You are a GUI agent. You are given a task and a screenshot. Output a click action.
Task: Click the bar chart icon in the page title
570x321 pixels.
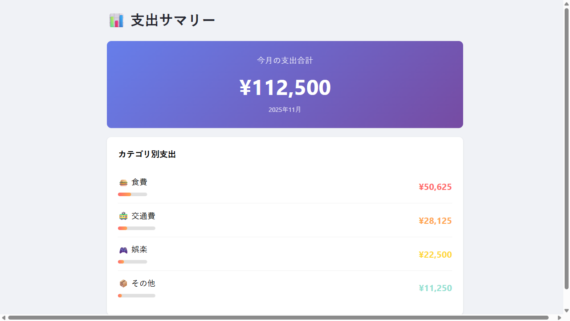click(x=116, y=20)
